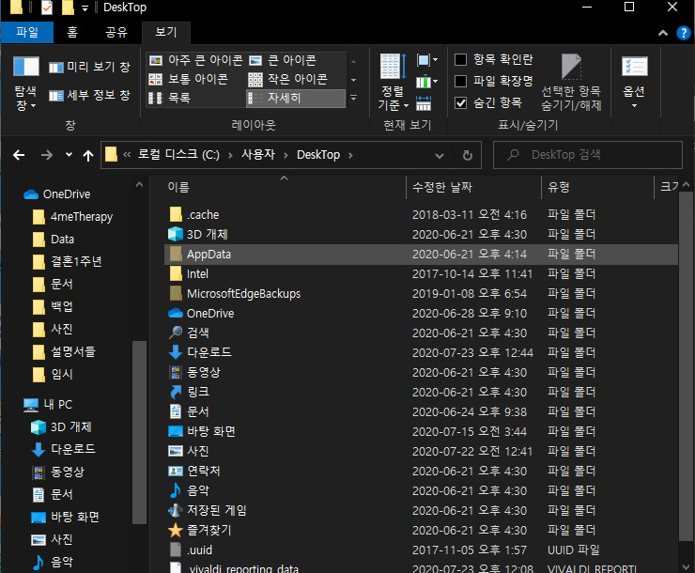695x573 pixels.
Task: Select the 검색 folder with magnifier icon
Action: (x=421, y=333)
